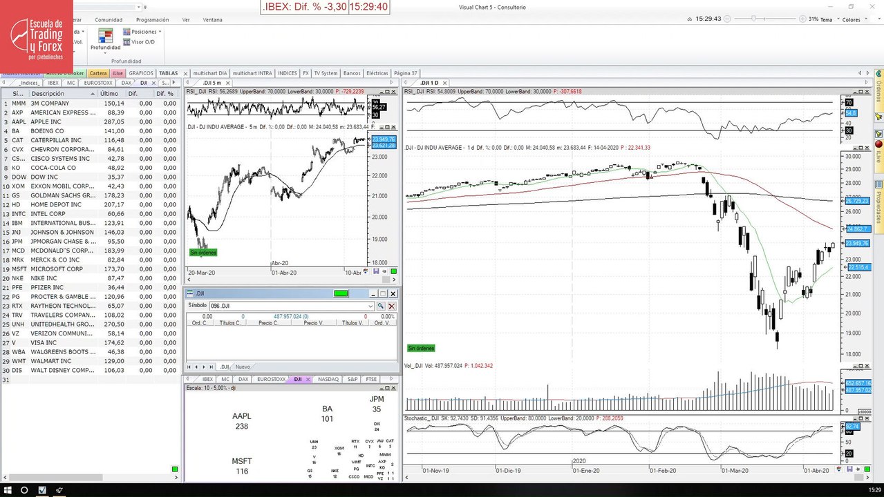Switch to the GRAFICOS tab
884x497 pixels.
click(x=141, y=73)
